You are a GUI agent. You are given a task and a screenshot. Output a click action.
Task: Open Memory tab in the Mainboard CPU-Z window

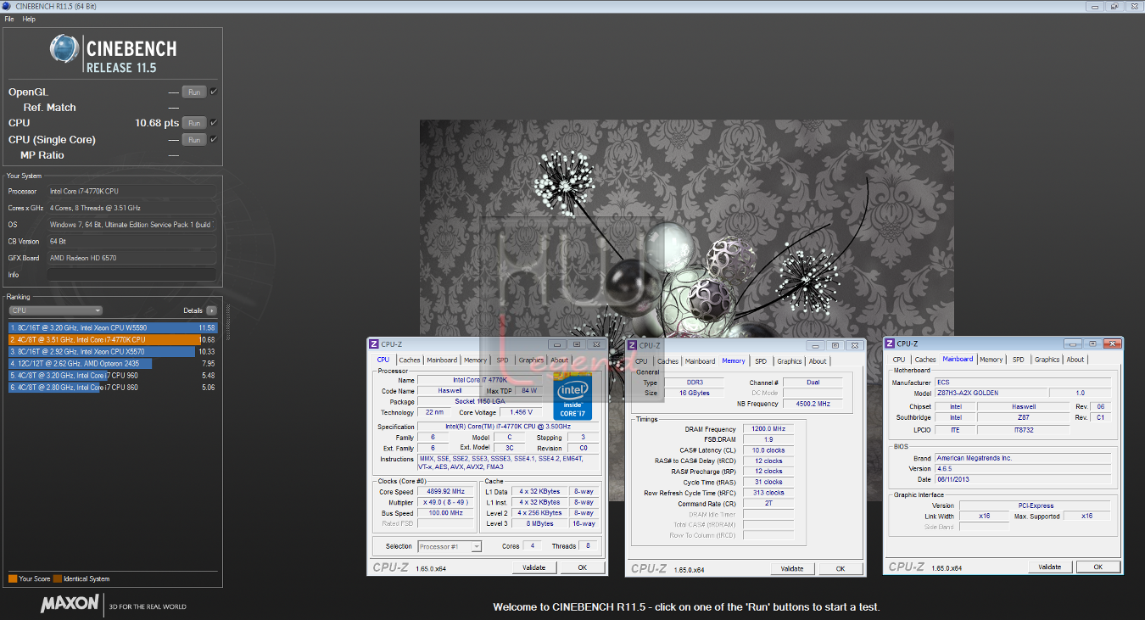pos(991,360)
